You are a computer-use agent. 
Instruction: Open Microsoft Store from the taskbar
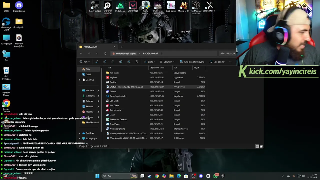click(x=186, y=176)
